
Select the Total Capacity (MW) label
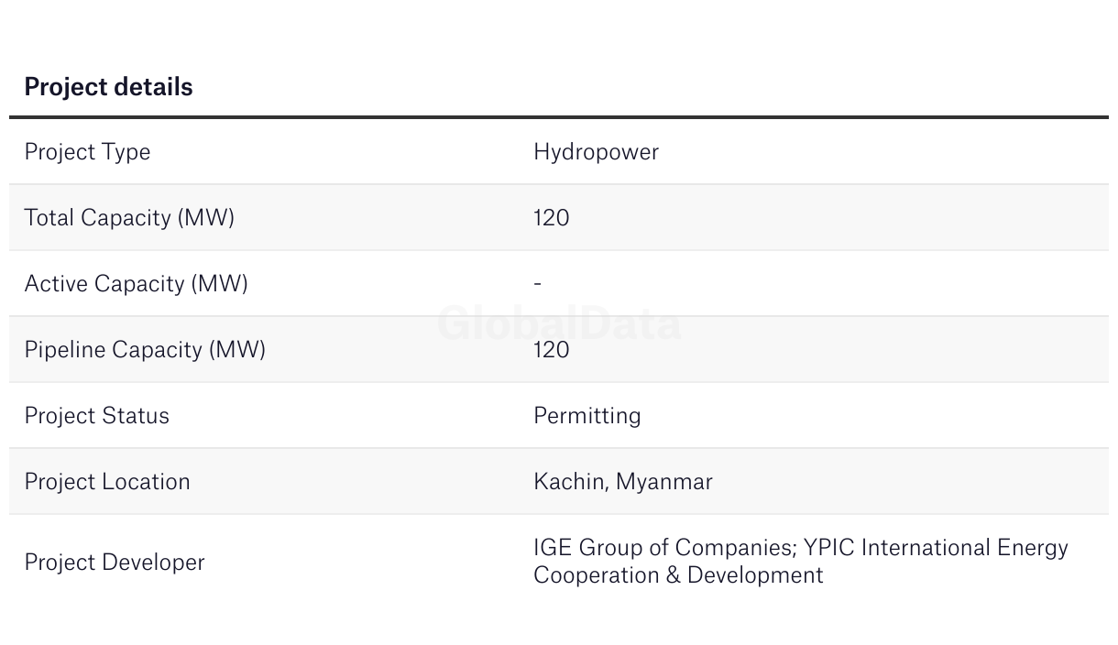(129, 218)
